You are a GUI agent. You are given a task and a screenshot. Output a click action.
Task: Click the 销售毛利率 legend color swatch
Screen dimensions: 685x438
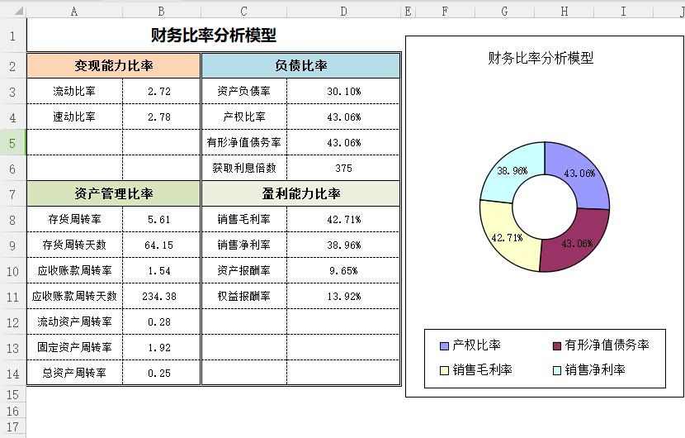coord(444,370)
